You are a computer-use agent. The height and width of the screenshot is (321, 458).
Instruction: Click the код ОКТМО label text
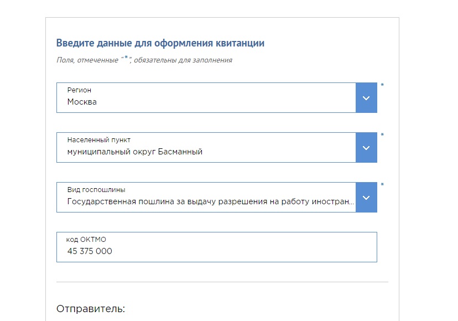click(x=86, y=240)
